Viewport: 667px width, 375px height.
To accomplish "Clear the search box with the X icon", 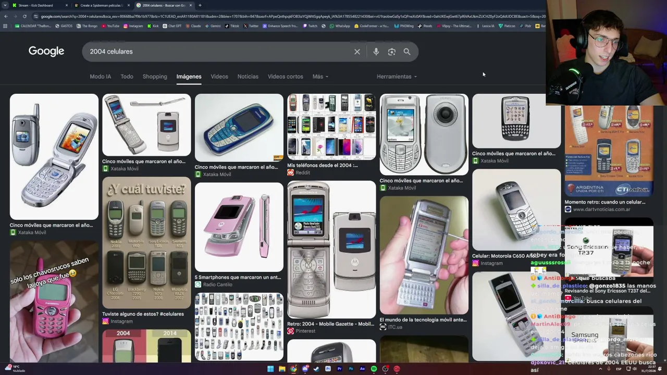I will (357, 52).
